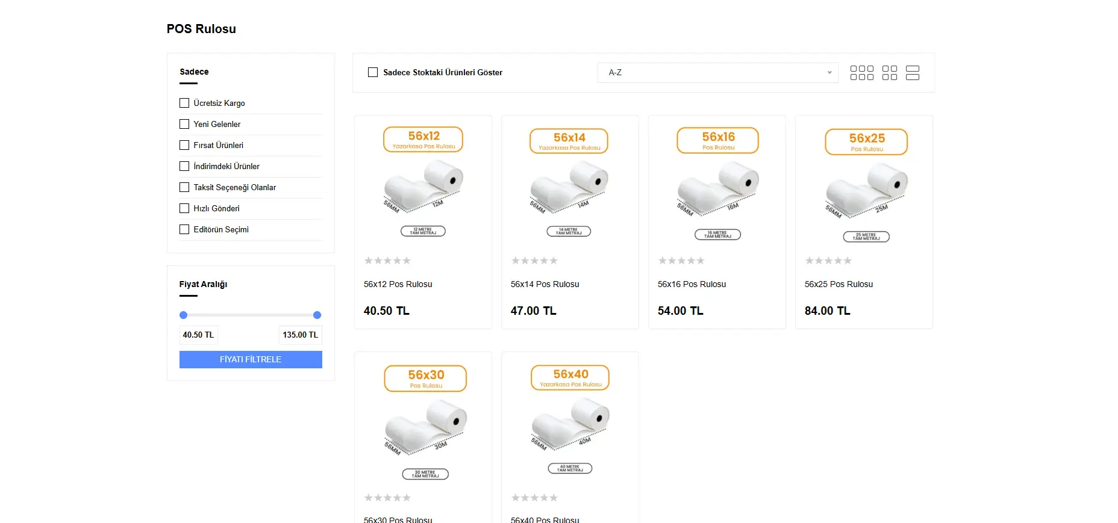Enable the Hızlı Gönderi filter
The width and height of the screenshot is (1118, 523).
pos(184,208)
